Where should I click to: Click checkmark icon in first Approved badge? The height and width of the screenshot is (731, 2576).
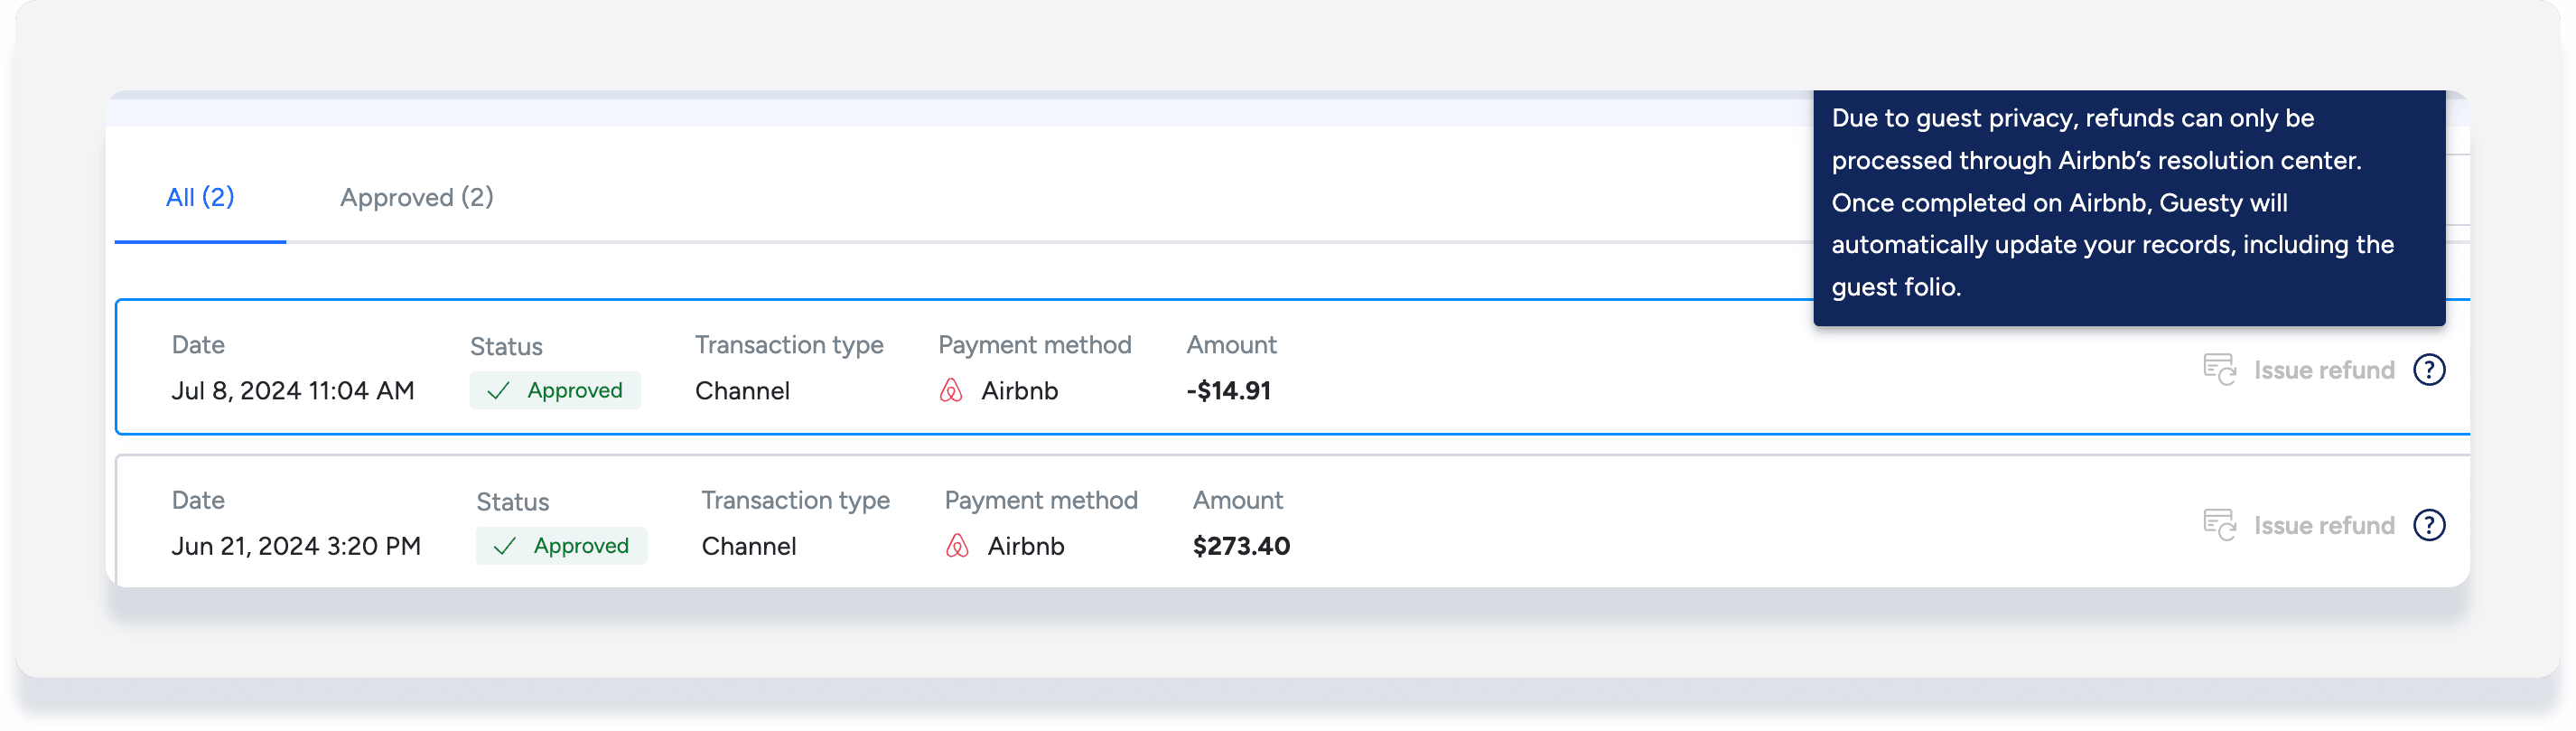[498, 391]
